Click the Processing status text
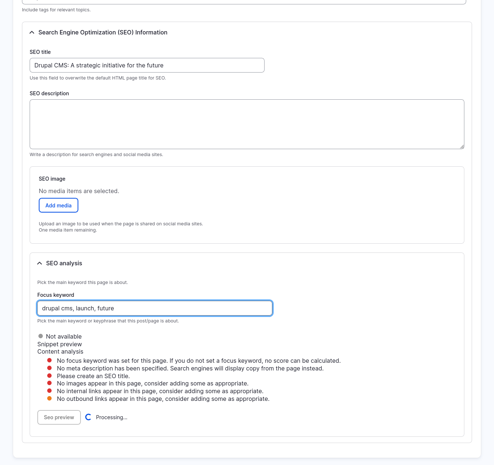Image resolution: width=494 pixels, height=465 pixels. 112,417
